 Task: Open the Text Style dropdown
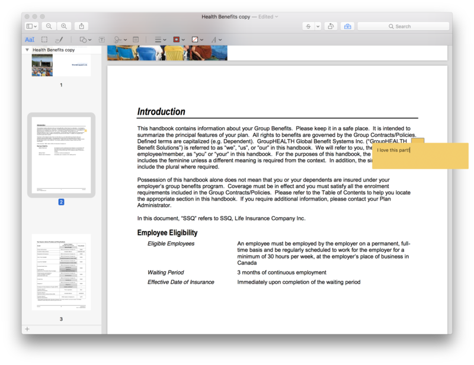[x=216, y=40]
